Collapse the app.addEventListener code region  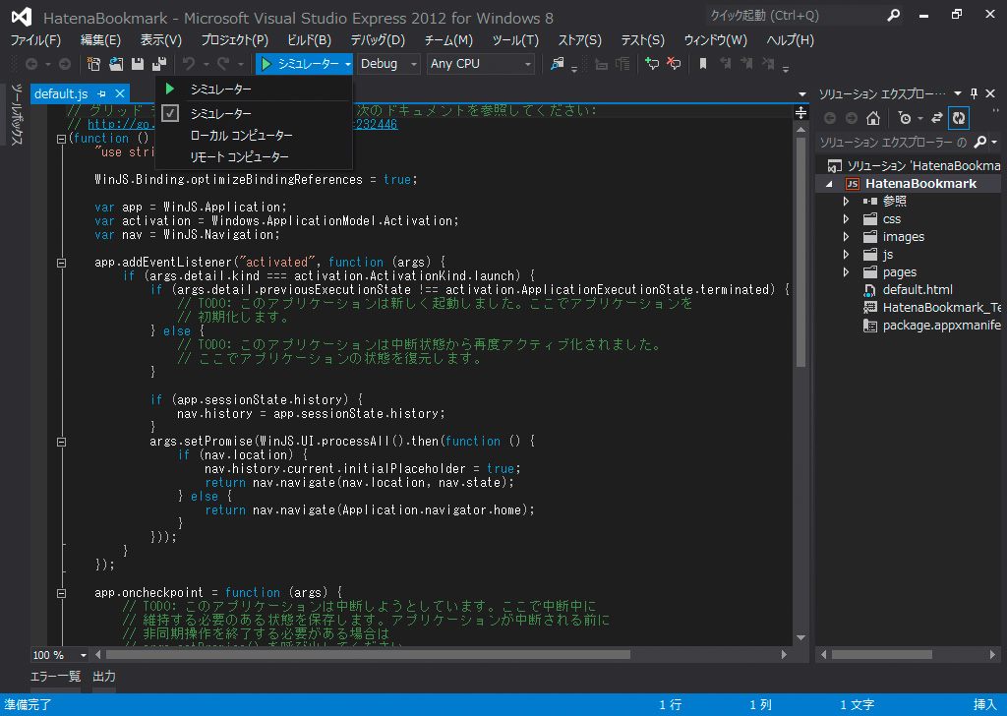point(61,263)
